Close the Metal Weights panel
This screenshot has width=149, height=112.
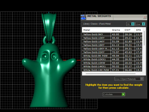tap(145, 17)
